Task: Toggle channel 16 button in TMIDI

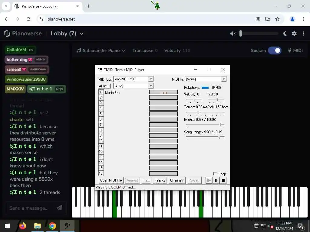Action: click(x=101, y=173)
